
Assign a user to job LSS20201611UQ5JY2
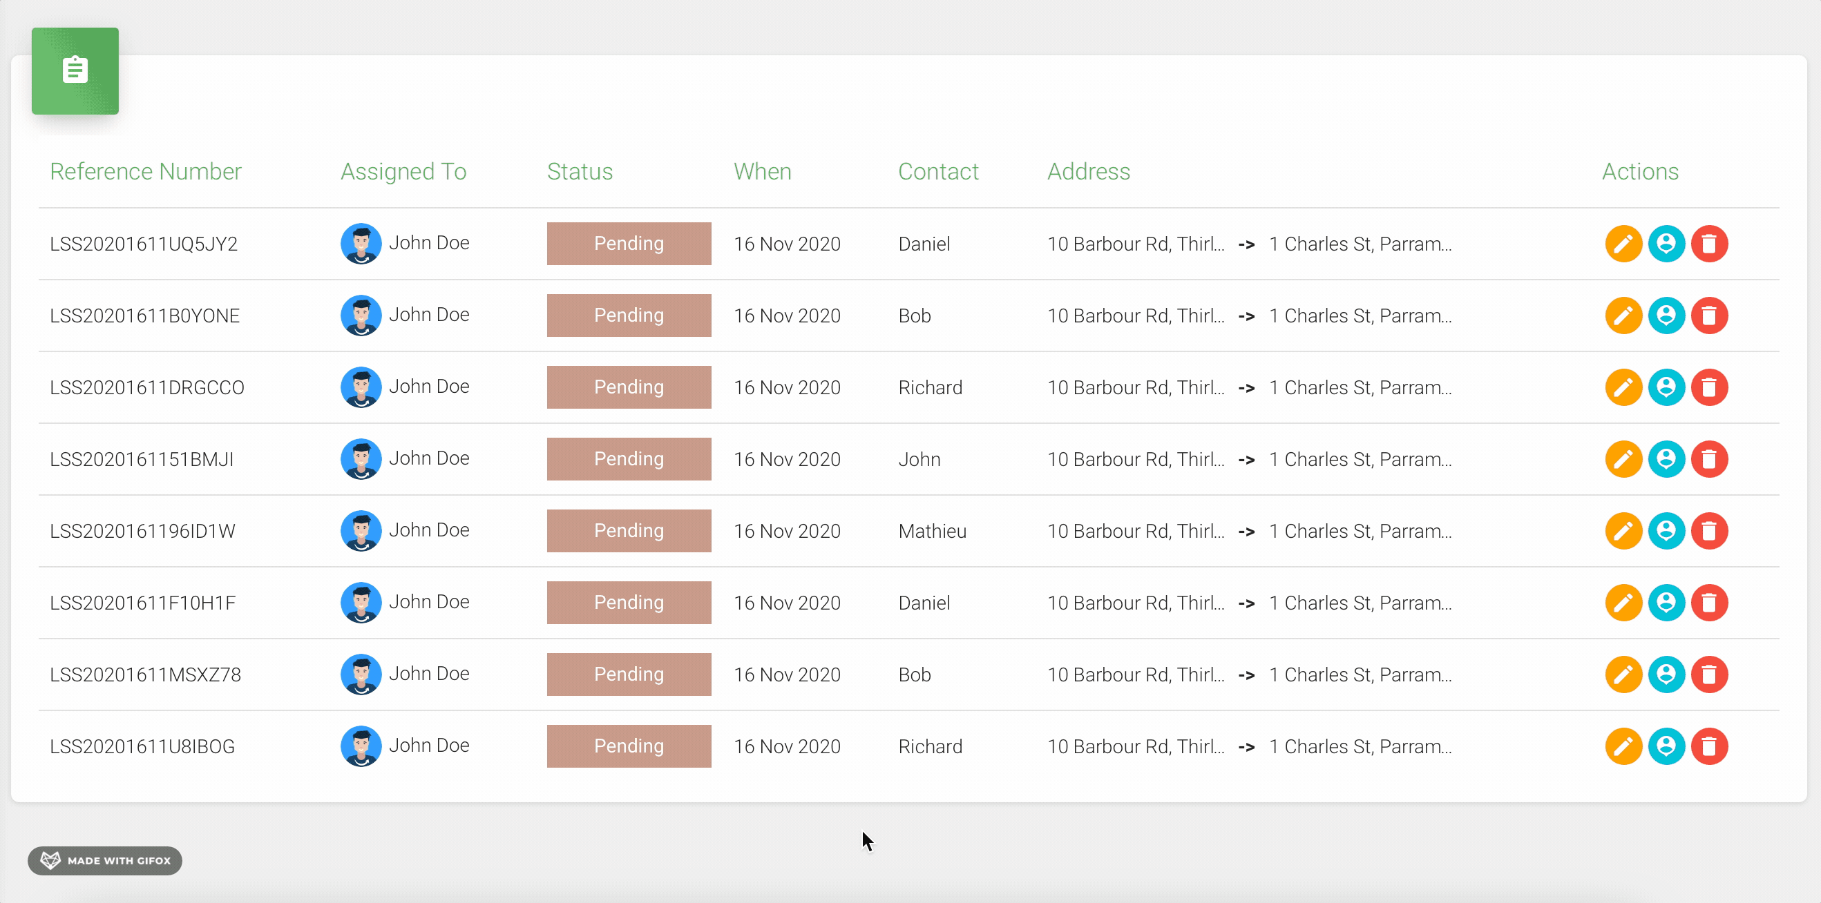1666,244
